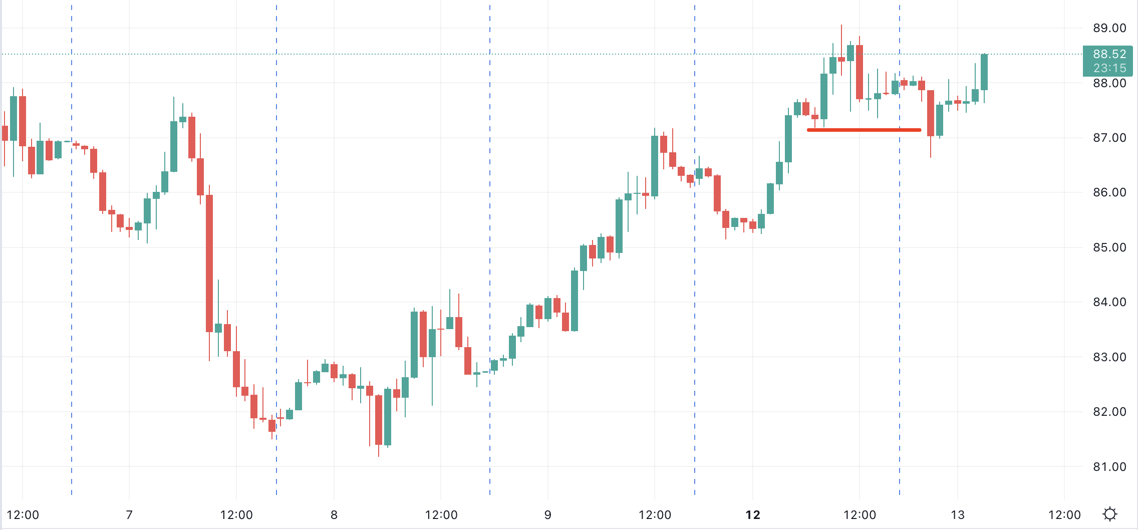Viewport: 1138px width, 530px height.
Task: Click the 87.00 price scale label
Action: click(1109, 138)
